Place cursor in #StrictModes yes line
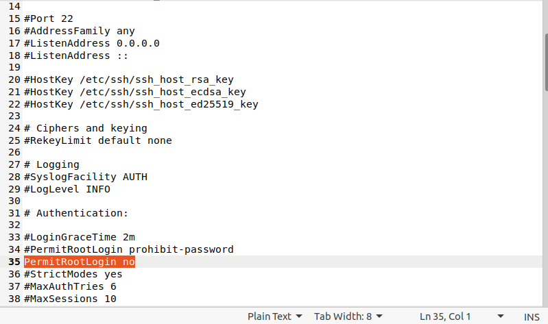Screen dimensions: 548x324 point(73,275)
